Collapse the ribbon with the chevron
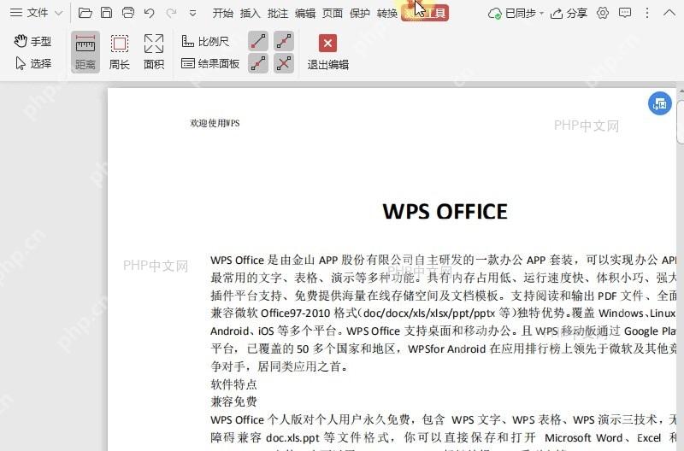 pyautogui.click(x=669, y=13)
